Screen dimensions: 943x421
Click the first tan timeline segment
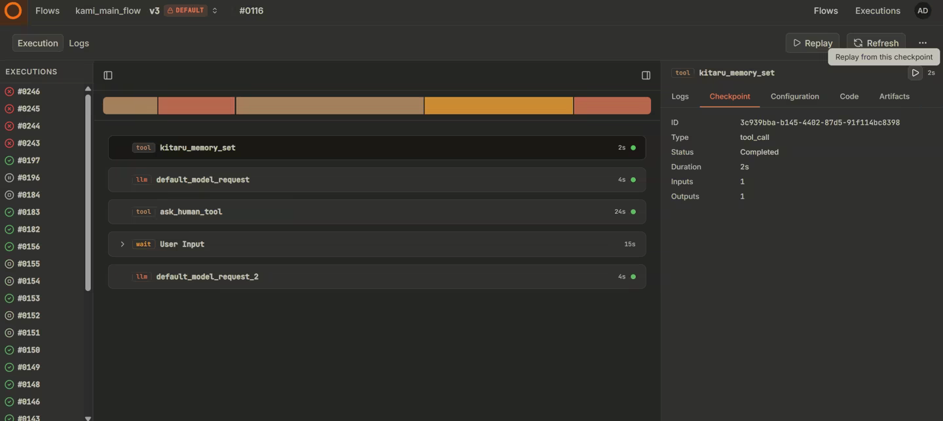130,105
